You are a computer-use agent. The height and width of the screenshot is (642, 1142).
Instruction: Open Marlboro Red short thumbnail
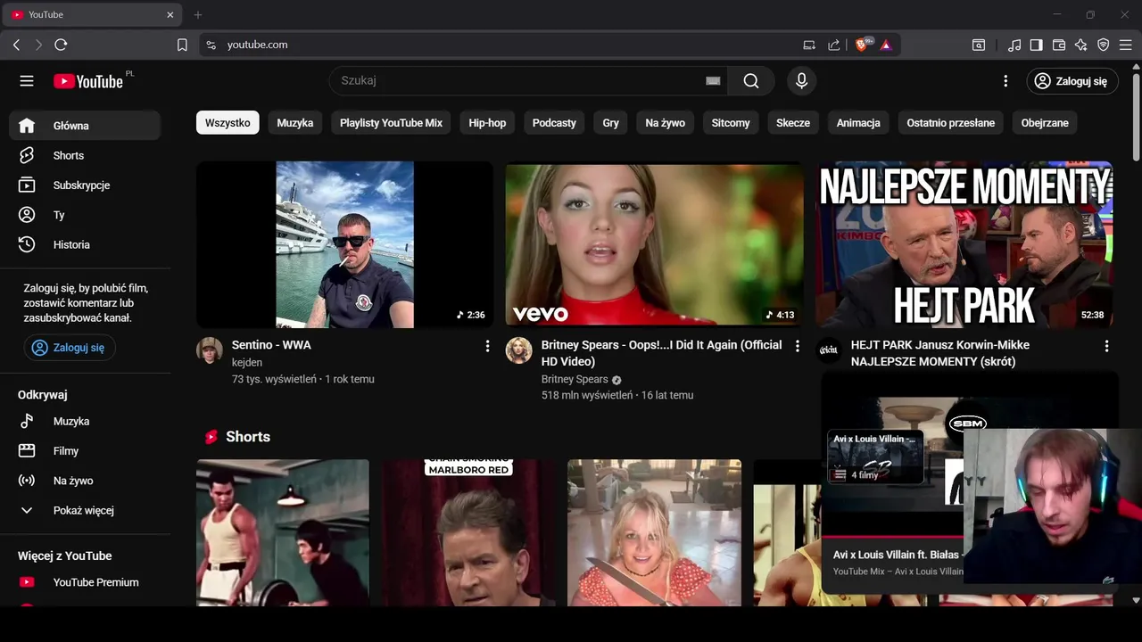(468, 532)
